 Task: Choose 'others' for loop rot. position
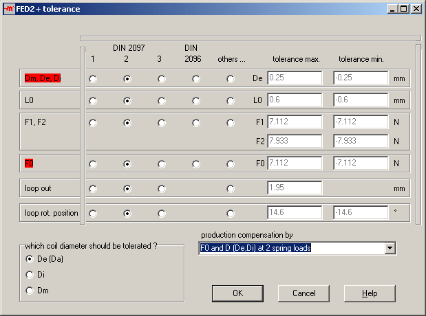pos(231,214)
